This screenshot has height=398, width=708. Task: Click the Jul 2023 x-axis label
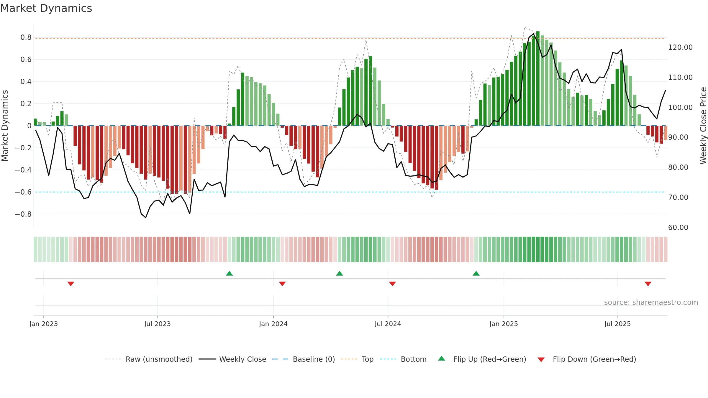click(158, 324)
